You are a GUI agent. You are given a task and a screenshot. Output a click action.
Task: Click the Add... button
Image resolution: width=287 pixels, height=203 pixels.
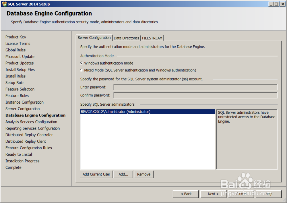point(123,174)
